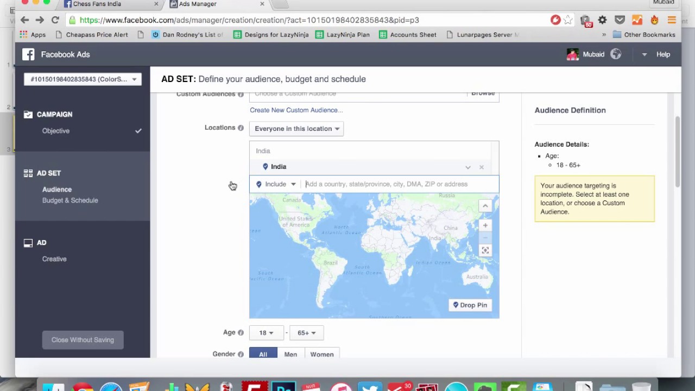Go to Objective in the sidebar
The height and width of the screenshot is (391, 695).
(56, 131)
